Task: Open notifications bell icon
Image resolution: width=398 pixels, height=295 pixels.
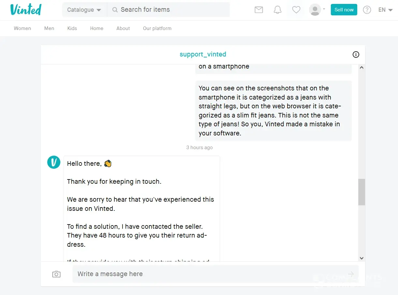Action: [277, 10]
